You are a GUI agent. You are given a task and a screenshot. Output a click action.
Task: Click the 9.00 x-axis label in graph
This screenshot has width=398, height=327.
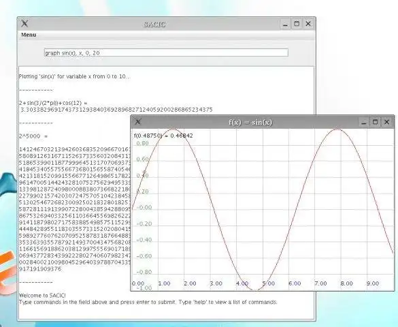click(373, 283)
